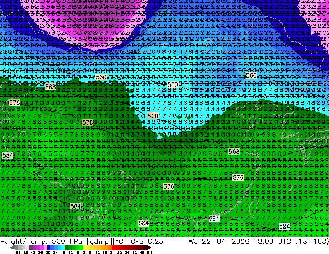Image resolution: width=329 pixels, height=254 pixels.
Task: Click the westernmost 560 height contour label
Action: pyautogui.click(x=101, y=77)
